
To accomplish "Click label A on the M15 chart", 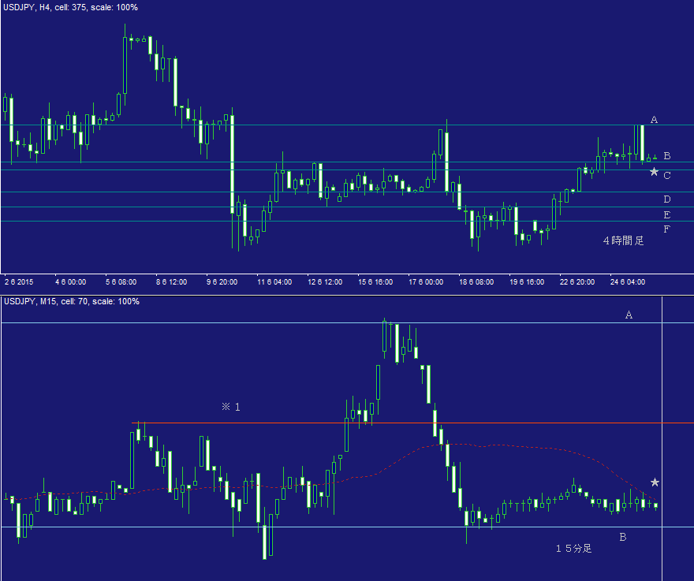I will point(629,315).
